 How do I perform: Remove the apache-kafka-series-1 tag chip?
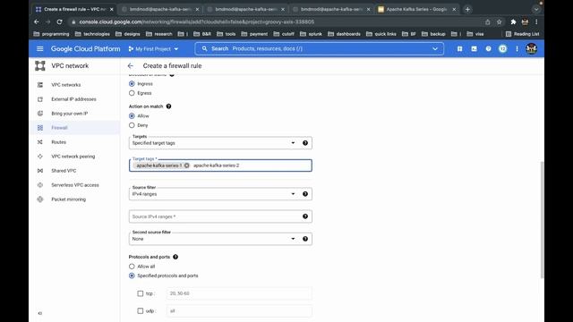[x=187, y=165]
